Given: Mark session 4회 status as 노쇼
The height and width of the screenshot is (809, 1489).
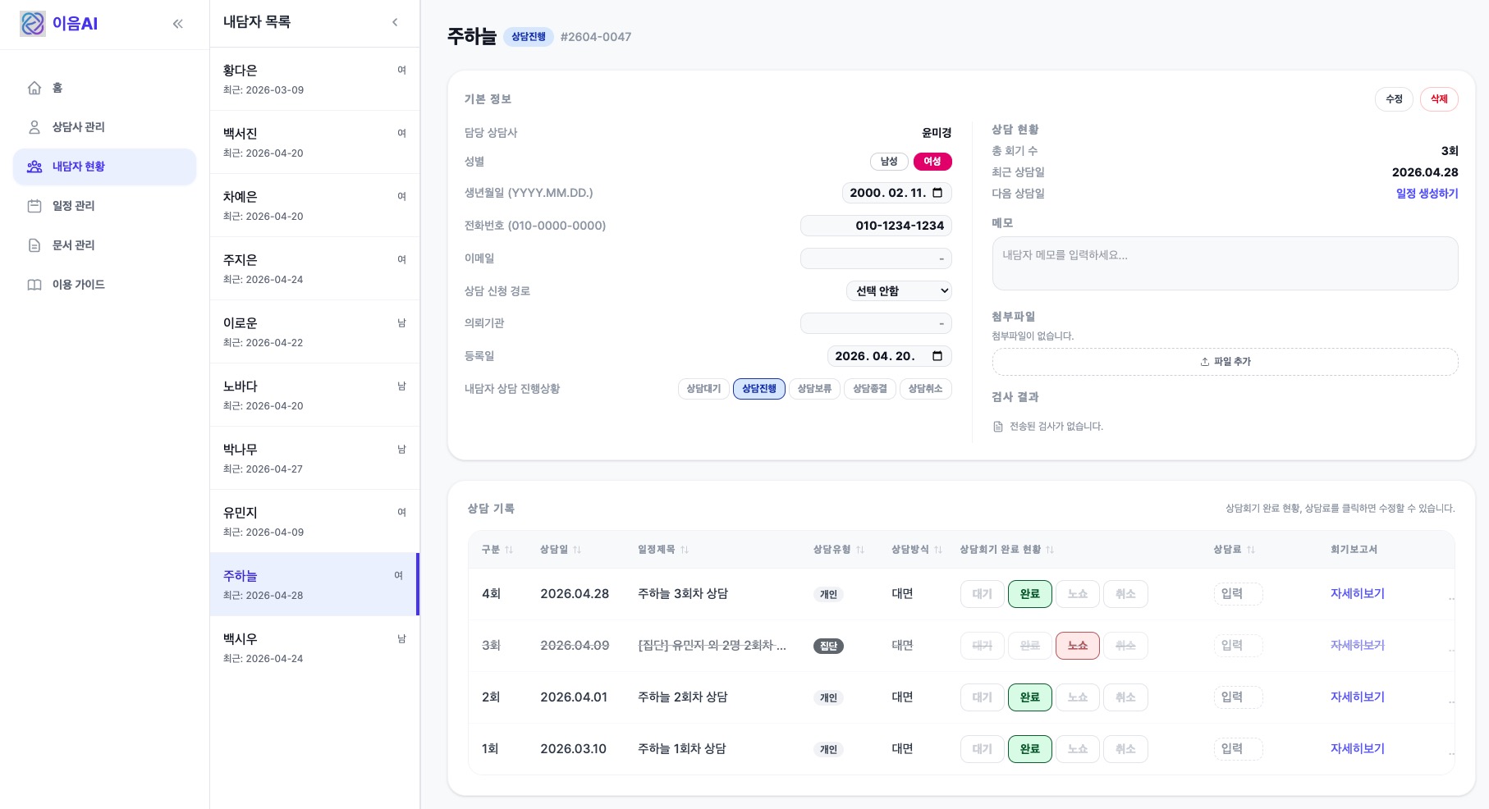Looking at the screenshot, I should [1078, 593].
